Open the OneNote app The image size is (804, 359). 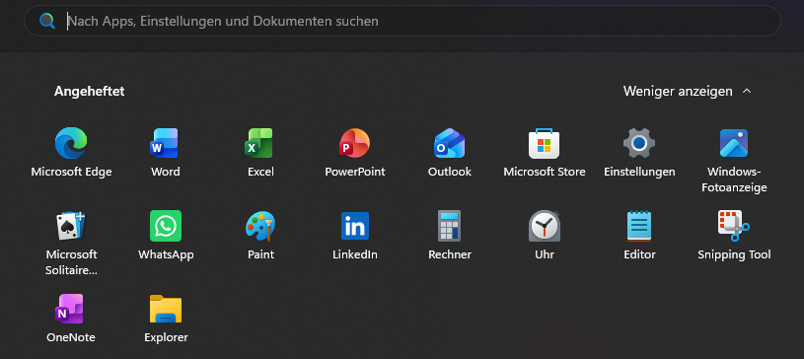tap(70, 309)
